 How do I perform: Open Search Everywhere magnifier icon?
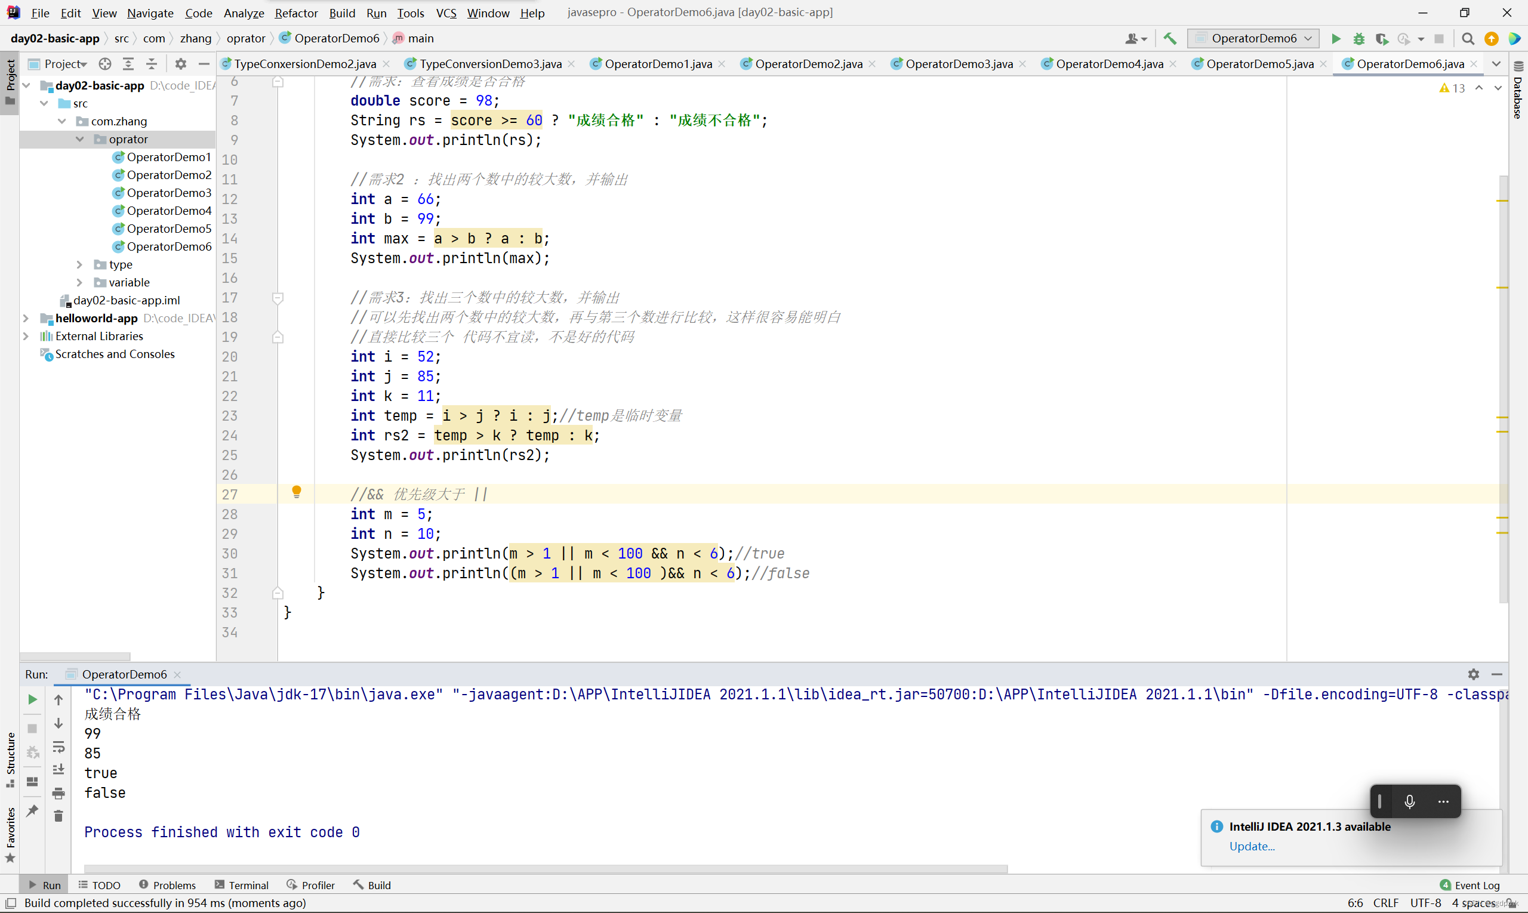point(1468,39)
